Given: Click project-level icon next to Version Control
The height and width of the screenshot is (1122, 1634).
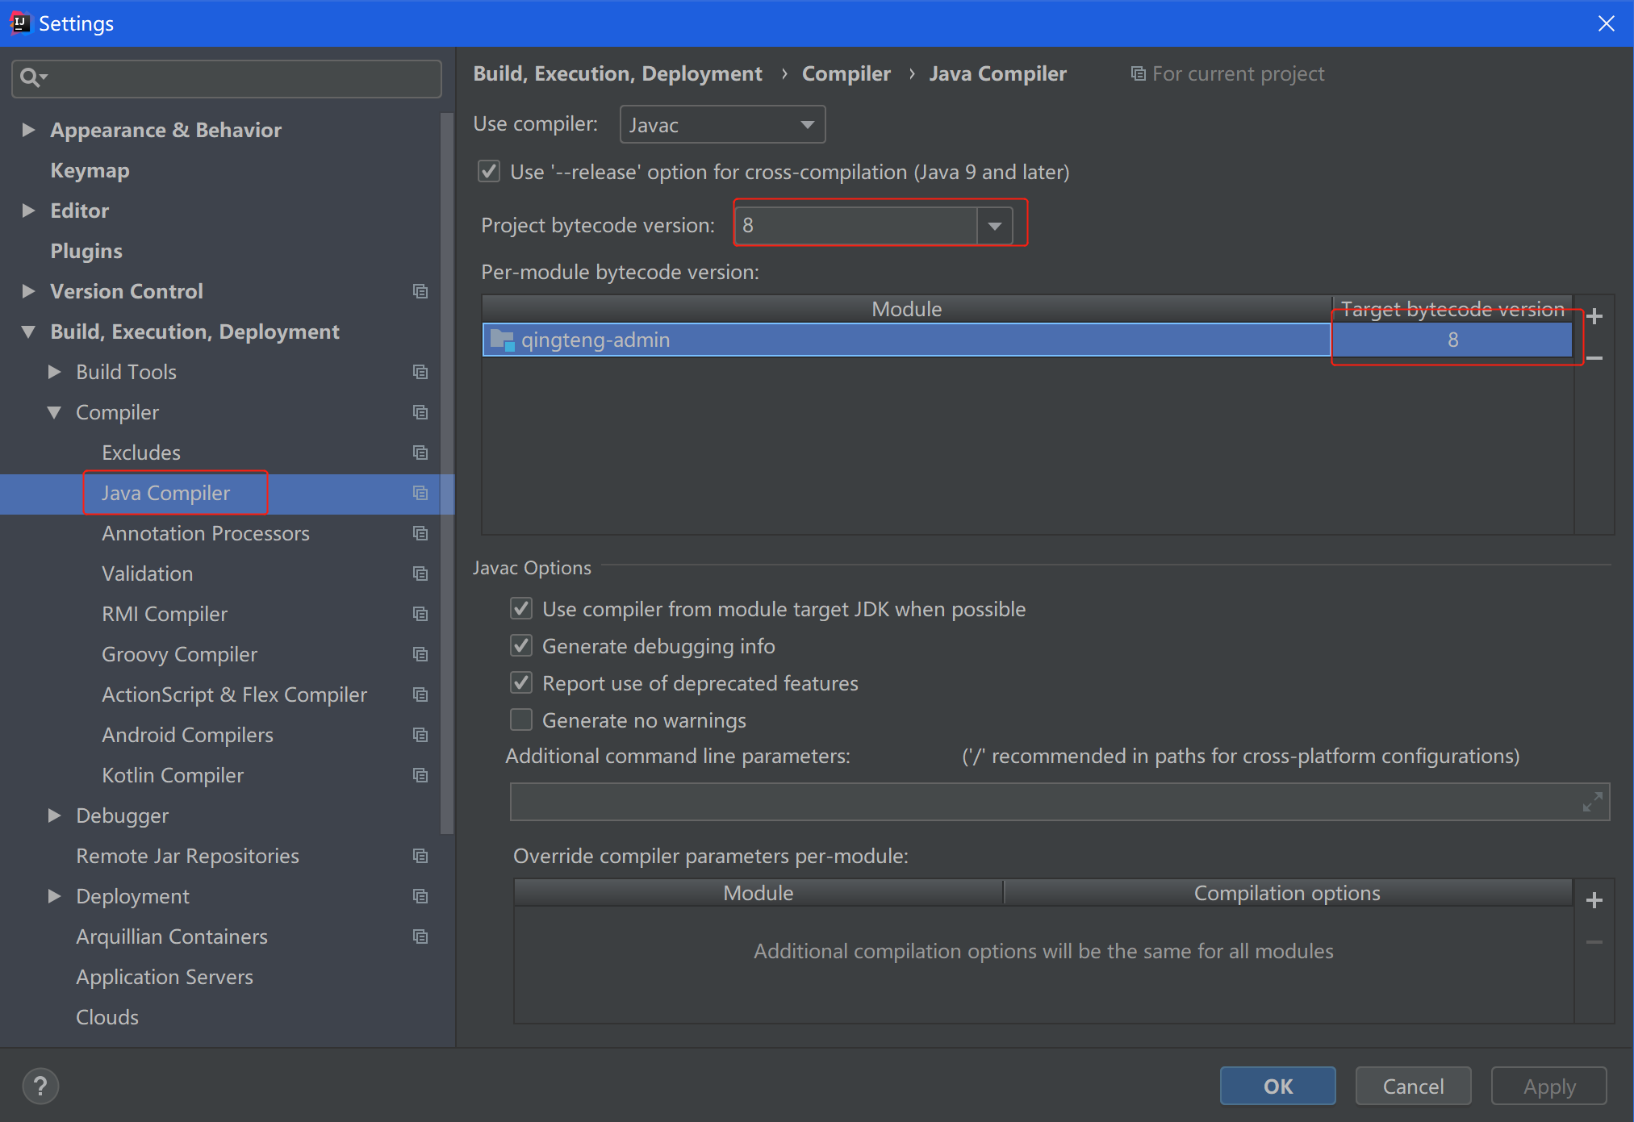Looking at the screenshot, I should pyautogui.click(x=420, y=291).
